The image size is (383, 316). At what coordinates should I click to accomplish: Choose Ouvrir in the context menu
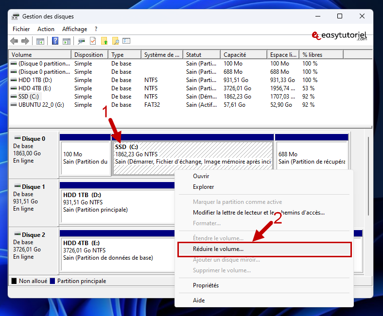[264, 176]
